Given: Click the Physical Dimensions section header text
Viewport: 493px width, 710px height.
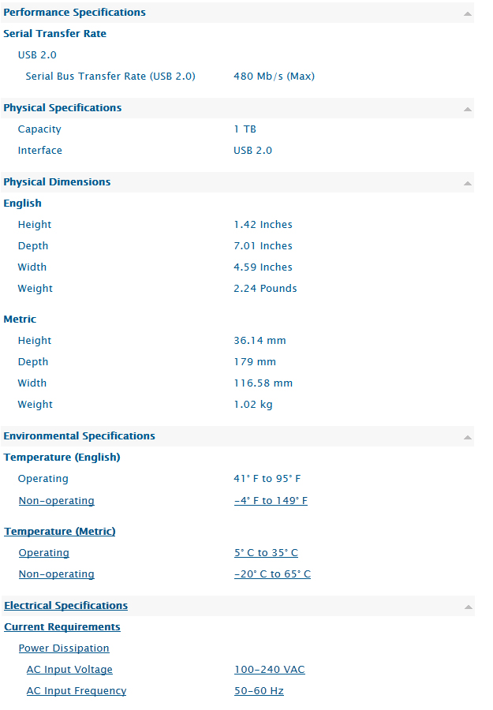Looking at the screenshot, I should [x=57, y=182].
